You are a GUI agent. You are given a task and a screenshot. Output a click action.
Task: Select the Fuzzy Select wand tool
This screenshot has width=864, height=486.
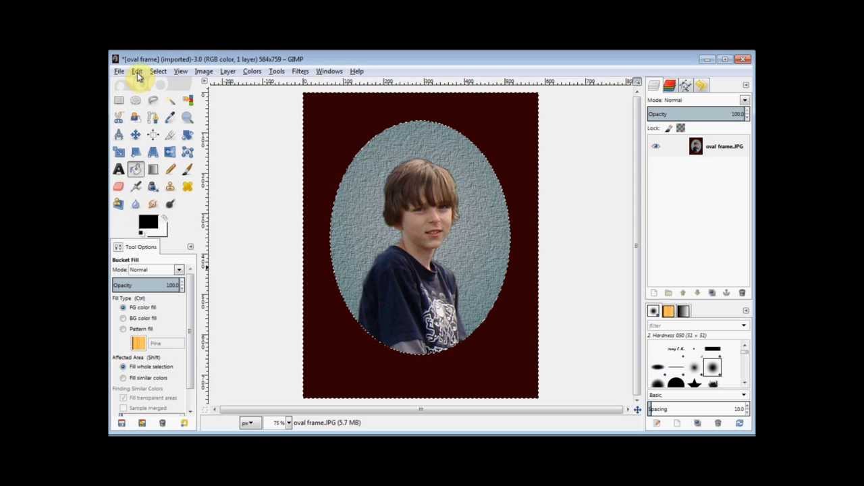170,101
